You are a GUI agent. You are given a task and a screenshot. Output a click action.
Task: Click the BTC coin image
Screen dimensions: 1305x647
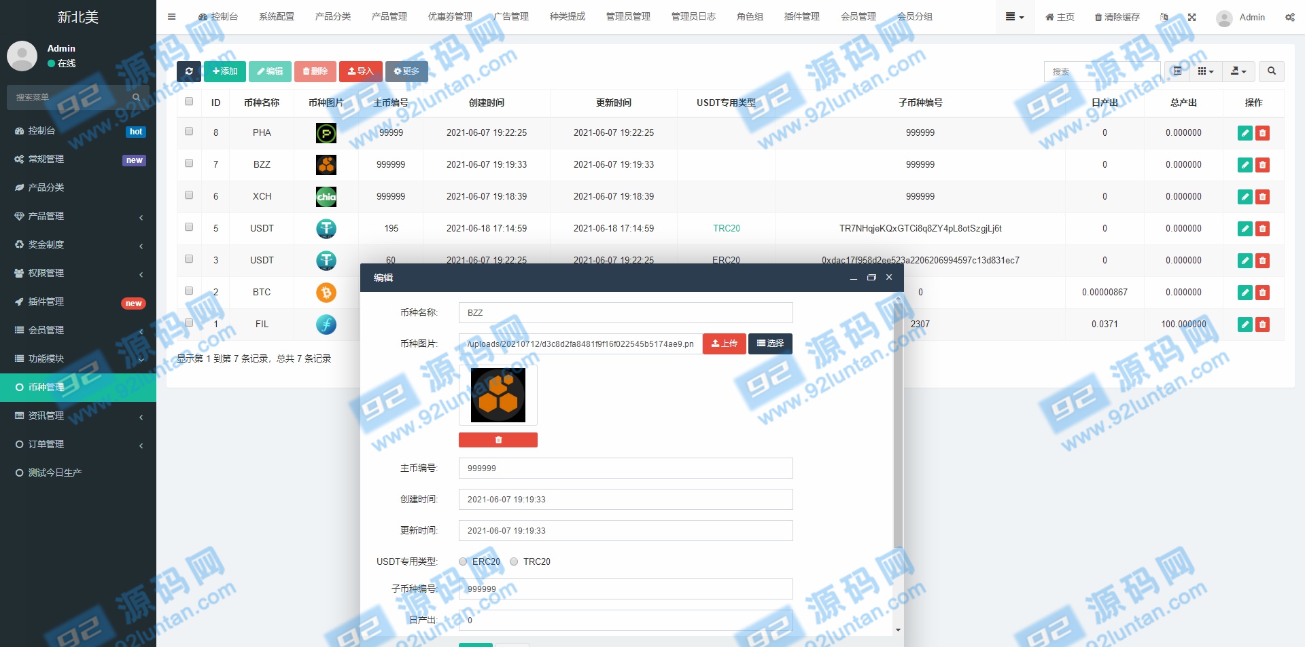pyautogui.click(x=326, y=293)
